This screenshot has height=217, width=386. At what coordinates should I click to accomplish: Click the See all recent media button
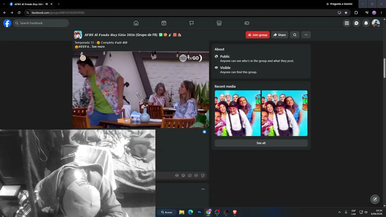(261, 143)
